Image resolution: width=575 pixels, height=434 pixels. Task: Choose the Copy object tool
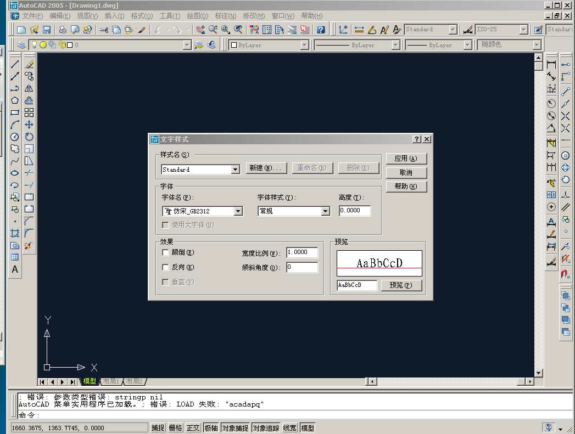(29, 76)
